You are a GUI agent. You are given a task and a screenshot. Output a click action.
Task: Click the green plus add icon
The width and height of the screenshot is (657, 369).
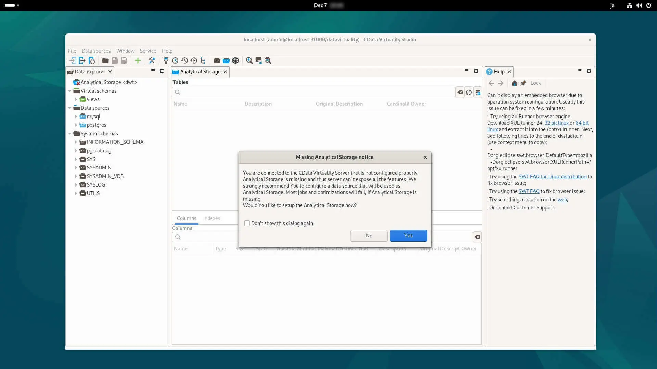tap(138, 60)
